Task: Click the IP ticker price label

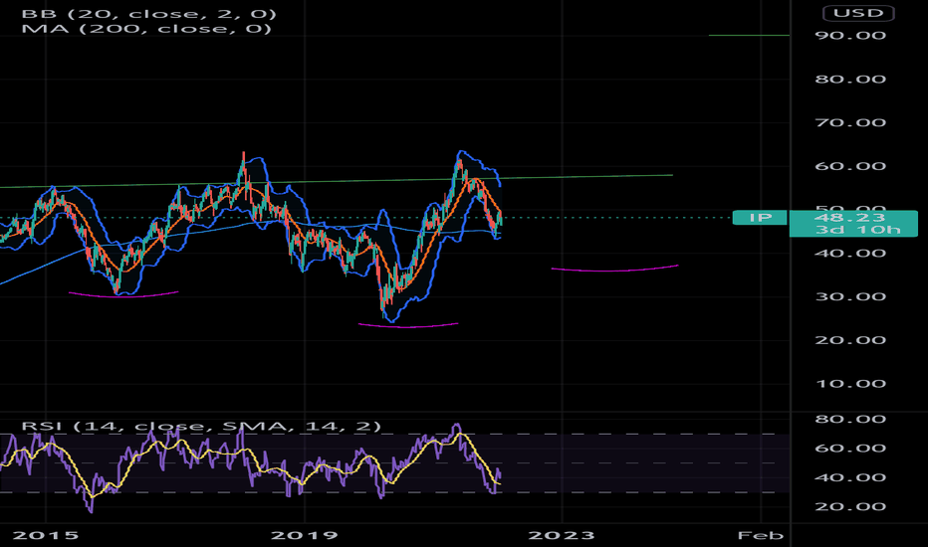Action: [x=760, y=218]
